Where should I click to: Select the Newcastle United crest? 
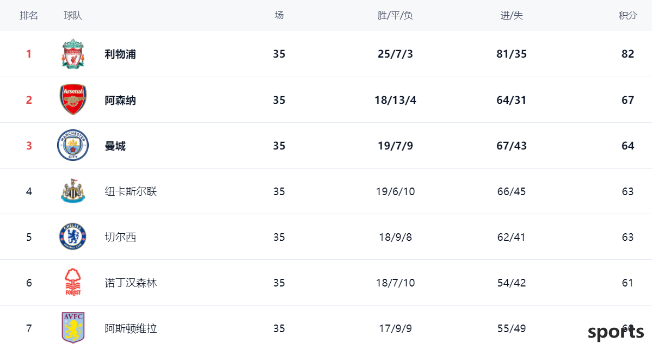pyautogui.click(x=73, y=191)
